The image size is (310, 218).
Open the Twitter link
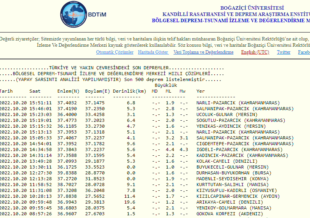[284, 52]
